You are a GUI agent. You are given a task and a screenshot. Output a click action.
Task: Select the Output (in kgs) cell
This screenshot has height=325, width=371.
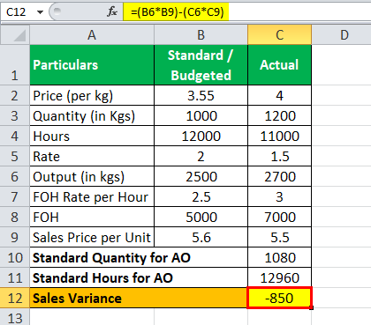click(92, 176)
